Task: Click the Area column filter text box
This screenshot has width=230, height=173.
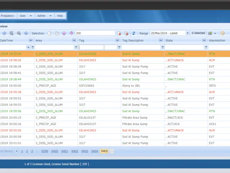Action: (x=54, y=47)
